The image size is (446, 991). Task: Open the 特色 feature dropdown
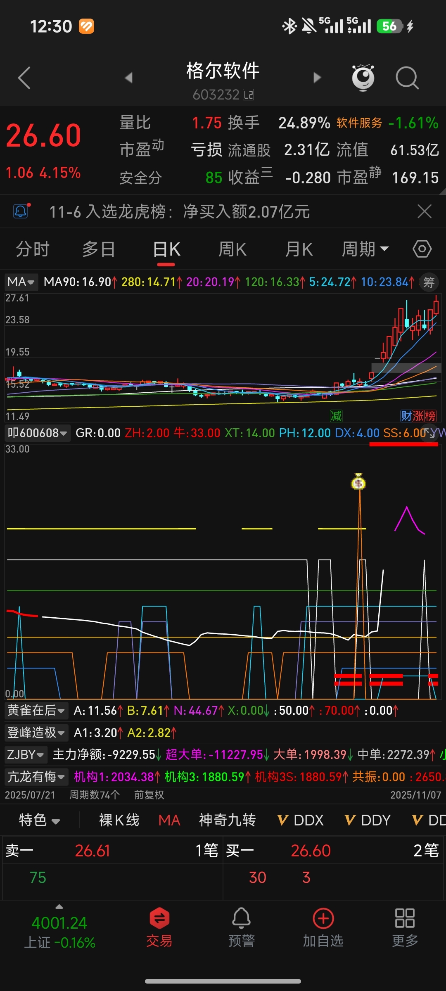pos(40,820)
